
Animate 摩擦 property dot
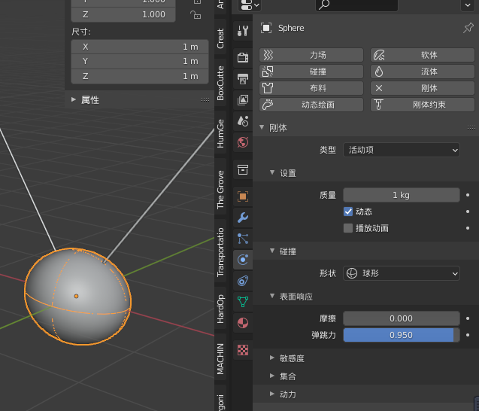click(x=468, y=318)
